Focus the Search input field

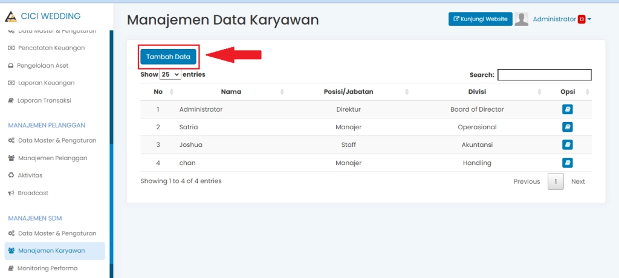(x=544, y=75)
